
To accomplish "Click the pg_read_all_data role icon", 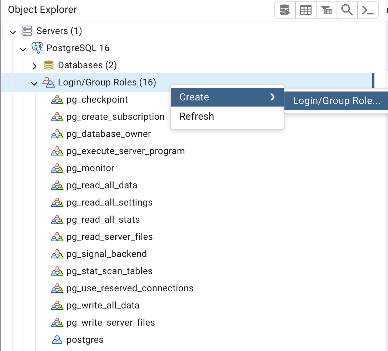I will 57,186.
